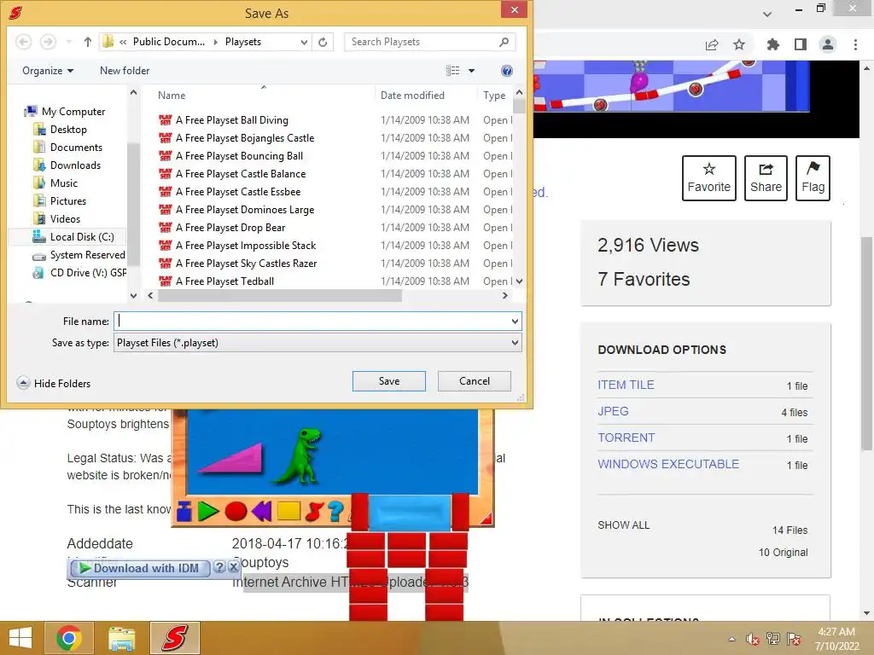Click the yellow square in the Souptoys toolbar
The height and width of the screenshot is (655, 874).
pos(288,511)
